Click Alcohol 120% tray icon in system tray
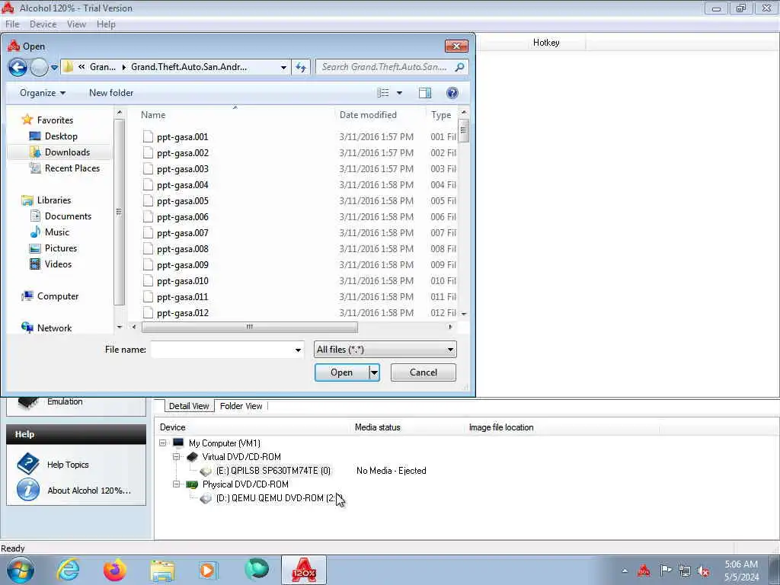Screen dimensions: 780x585 (x=644, y=571)
